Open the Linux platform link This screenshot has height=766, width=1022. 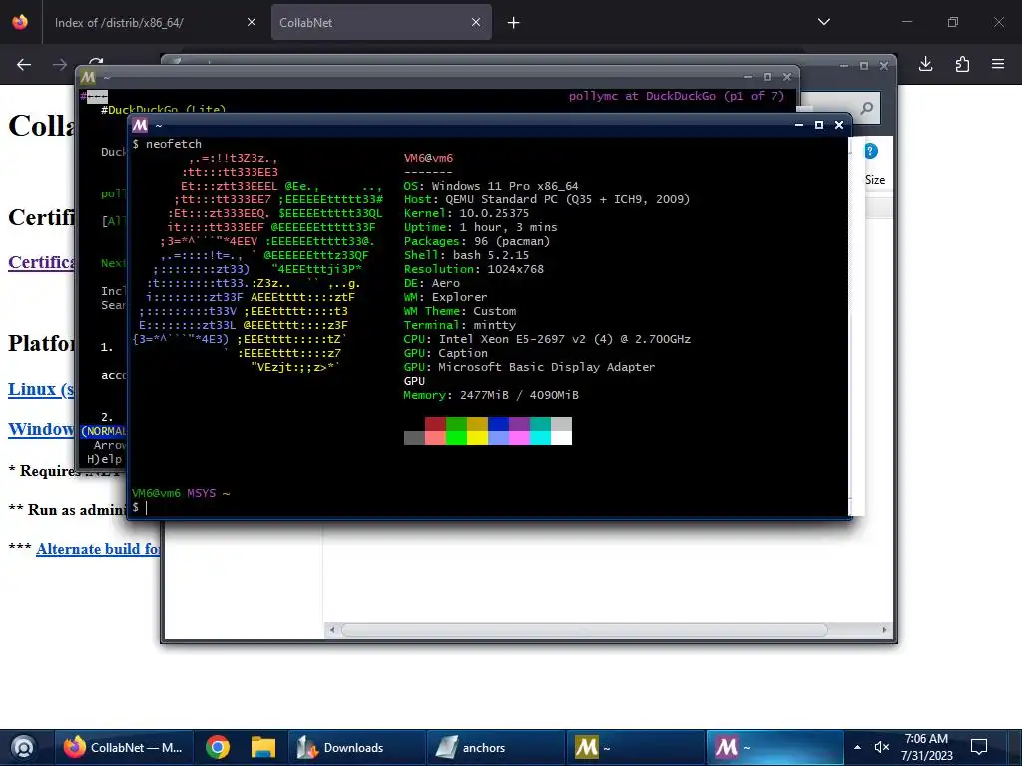click(41, 389)
